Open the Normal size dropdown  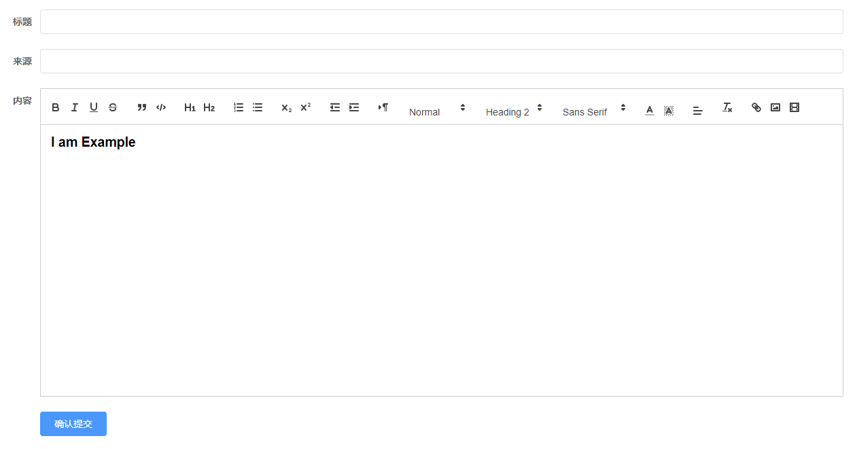[x=437, y=111]
